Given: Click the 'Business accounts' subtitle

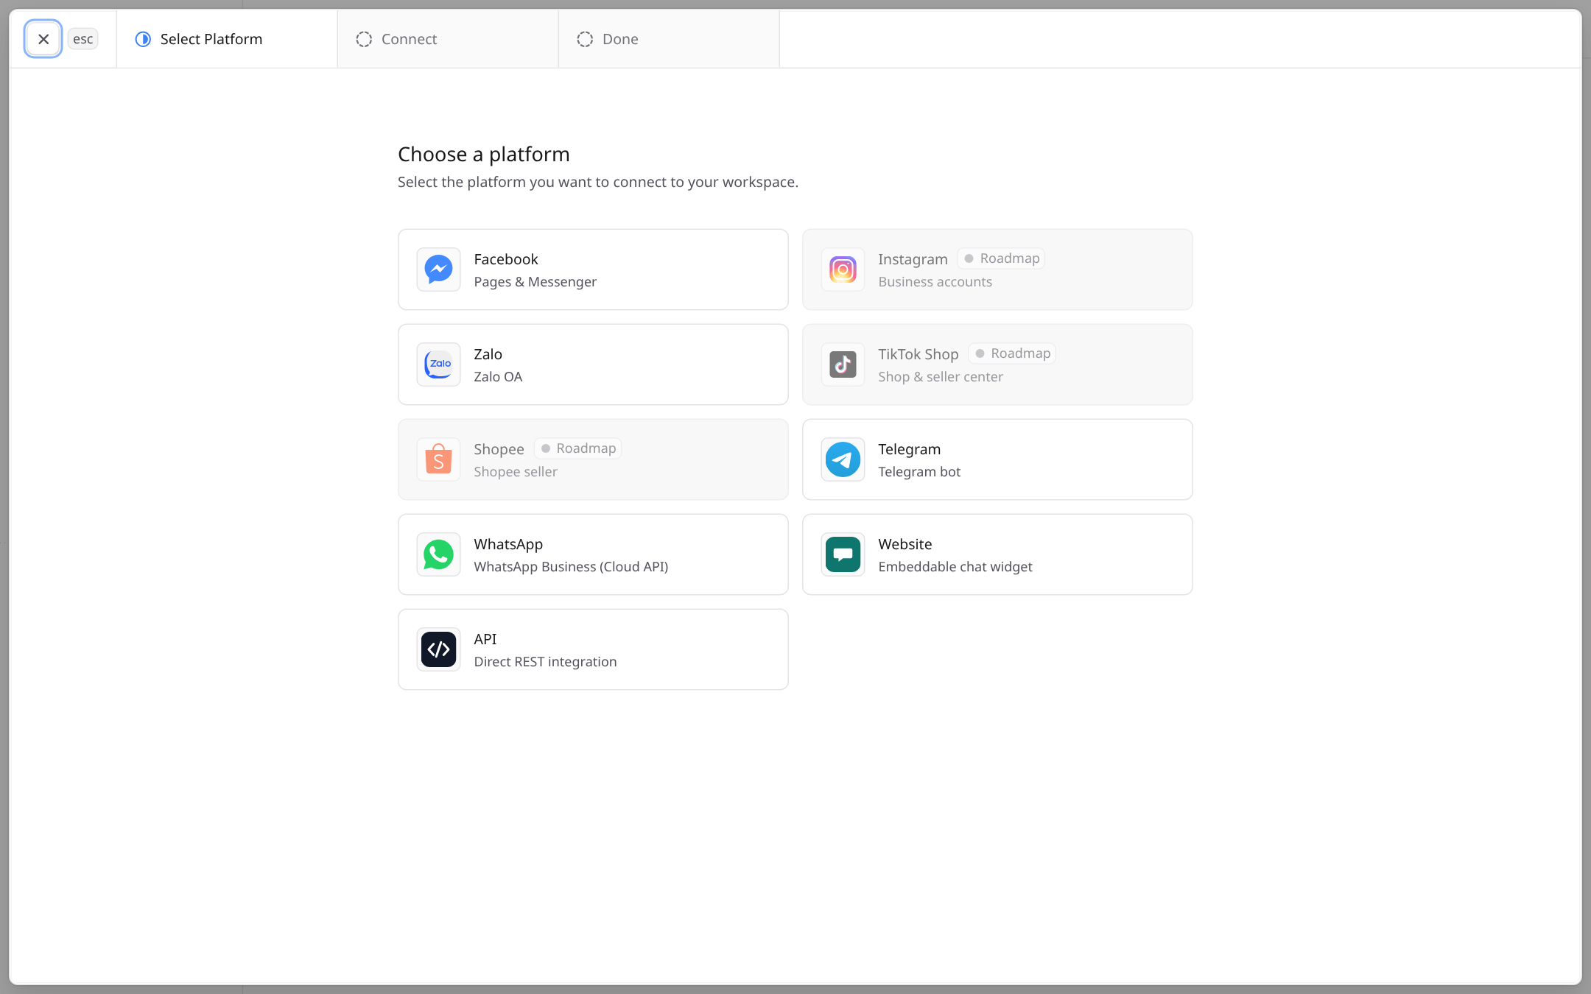Looking at the screenshot, I should [935, 282].
